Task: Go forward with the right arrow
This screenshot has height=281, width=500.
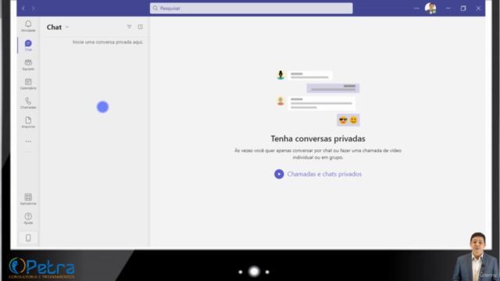Action: point(33,9)
